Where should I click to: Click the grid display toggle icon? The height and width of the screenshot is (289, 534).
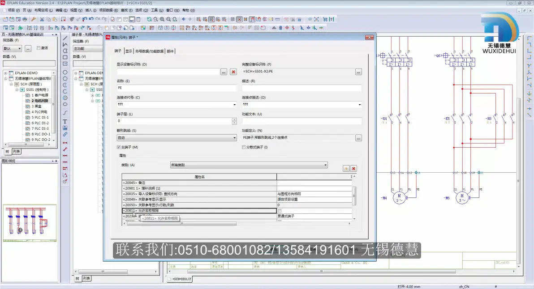233,19
